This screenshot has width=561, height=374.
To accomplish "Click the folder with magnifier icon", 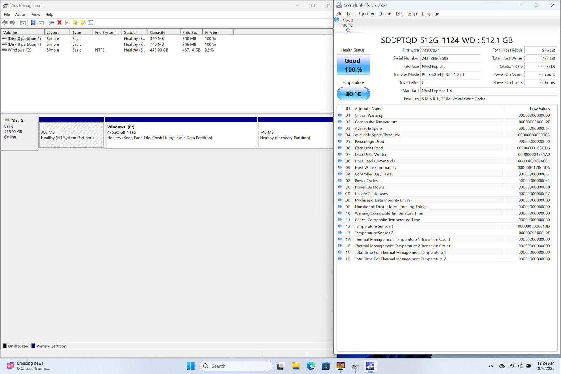I will click(x=83, y=22).
